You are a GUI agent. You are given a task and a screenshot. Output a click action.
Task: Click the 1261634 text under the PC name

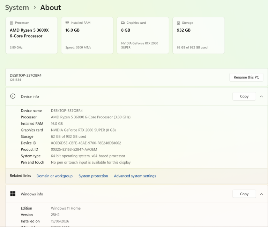pos(15,80)
